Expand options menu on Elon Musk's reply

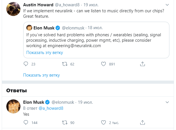coord(167,102)
